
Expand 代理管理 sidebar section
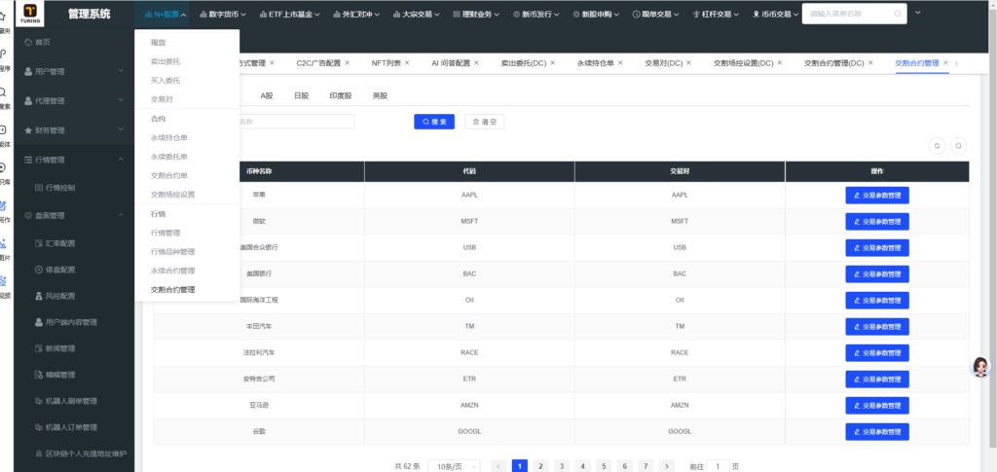point(74,101)
